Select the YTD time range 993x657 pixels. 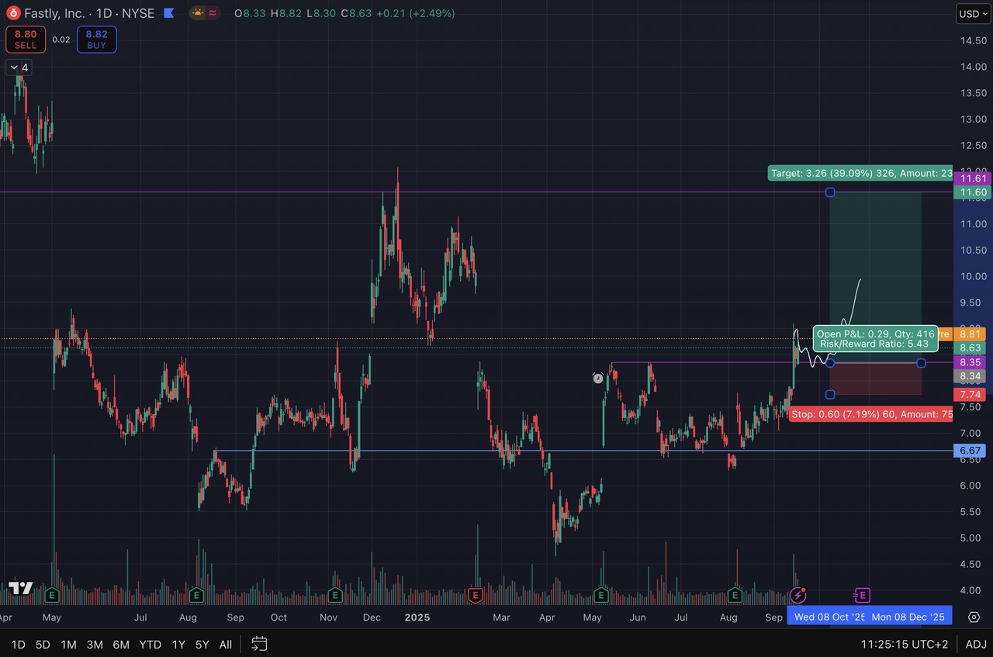click(x=151, y=644)
